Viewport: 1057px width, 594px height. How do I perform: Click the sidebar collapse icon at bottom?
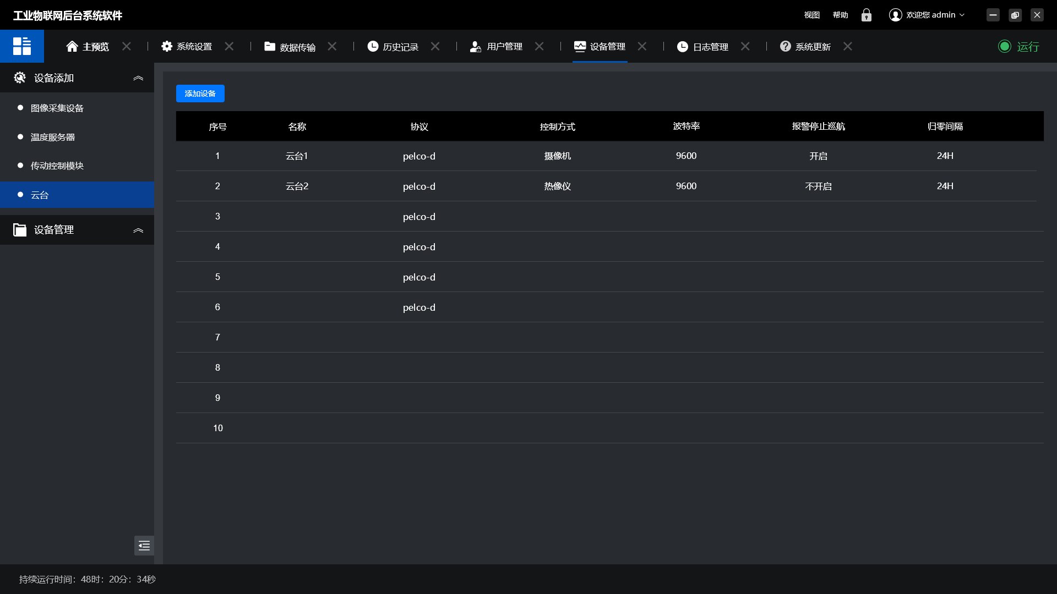pyautogui.click(x=144, y=546)
